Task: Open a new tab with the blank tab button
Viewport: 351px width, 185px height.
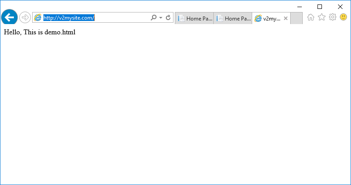Action: tap(296, 18)
